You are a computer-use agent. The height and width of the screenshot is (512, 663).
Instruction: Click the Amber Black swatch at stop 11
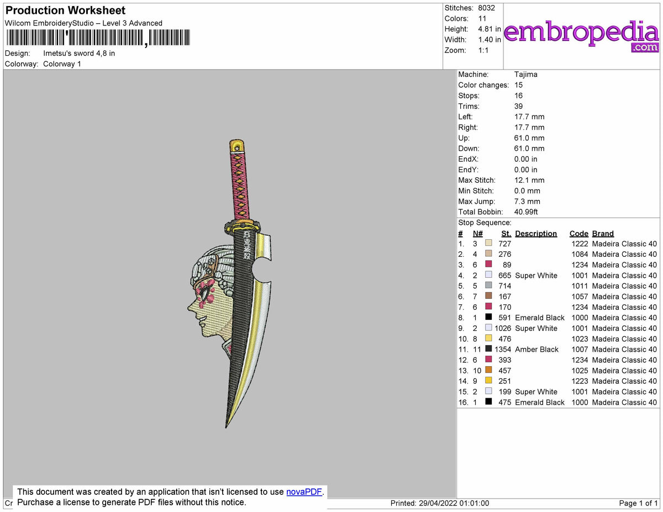pos(490,350)
